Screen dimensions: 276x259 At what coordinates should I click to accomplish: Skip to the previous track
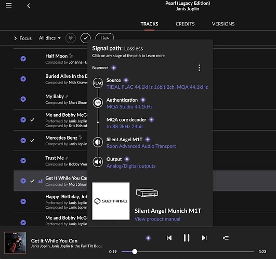point(169,238)
